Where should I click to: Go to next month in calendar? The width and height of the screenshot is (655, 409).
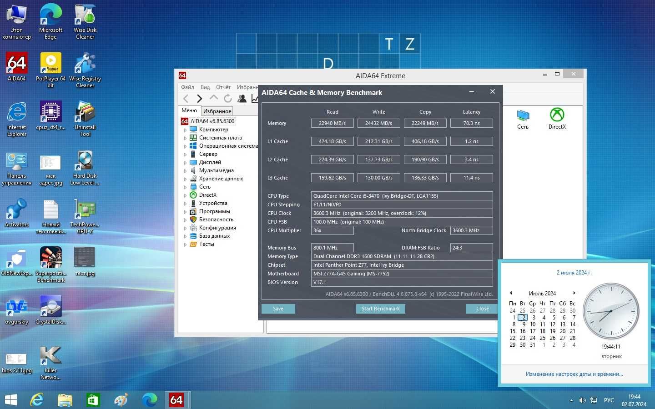click(x=574, y=293)
